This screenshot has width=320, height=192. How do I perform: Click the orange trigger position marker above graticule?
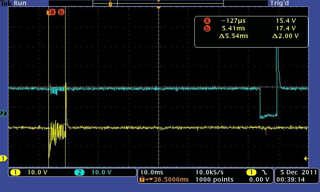[x=159, y=8]
